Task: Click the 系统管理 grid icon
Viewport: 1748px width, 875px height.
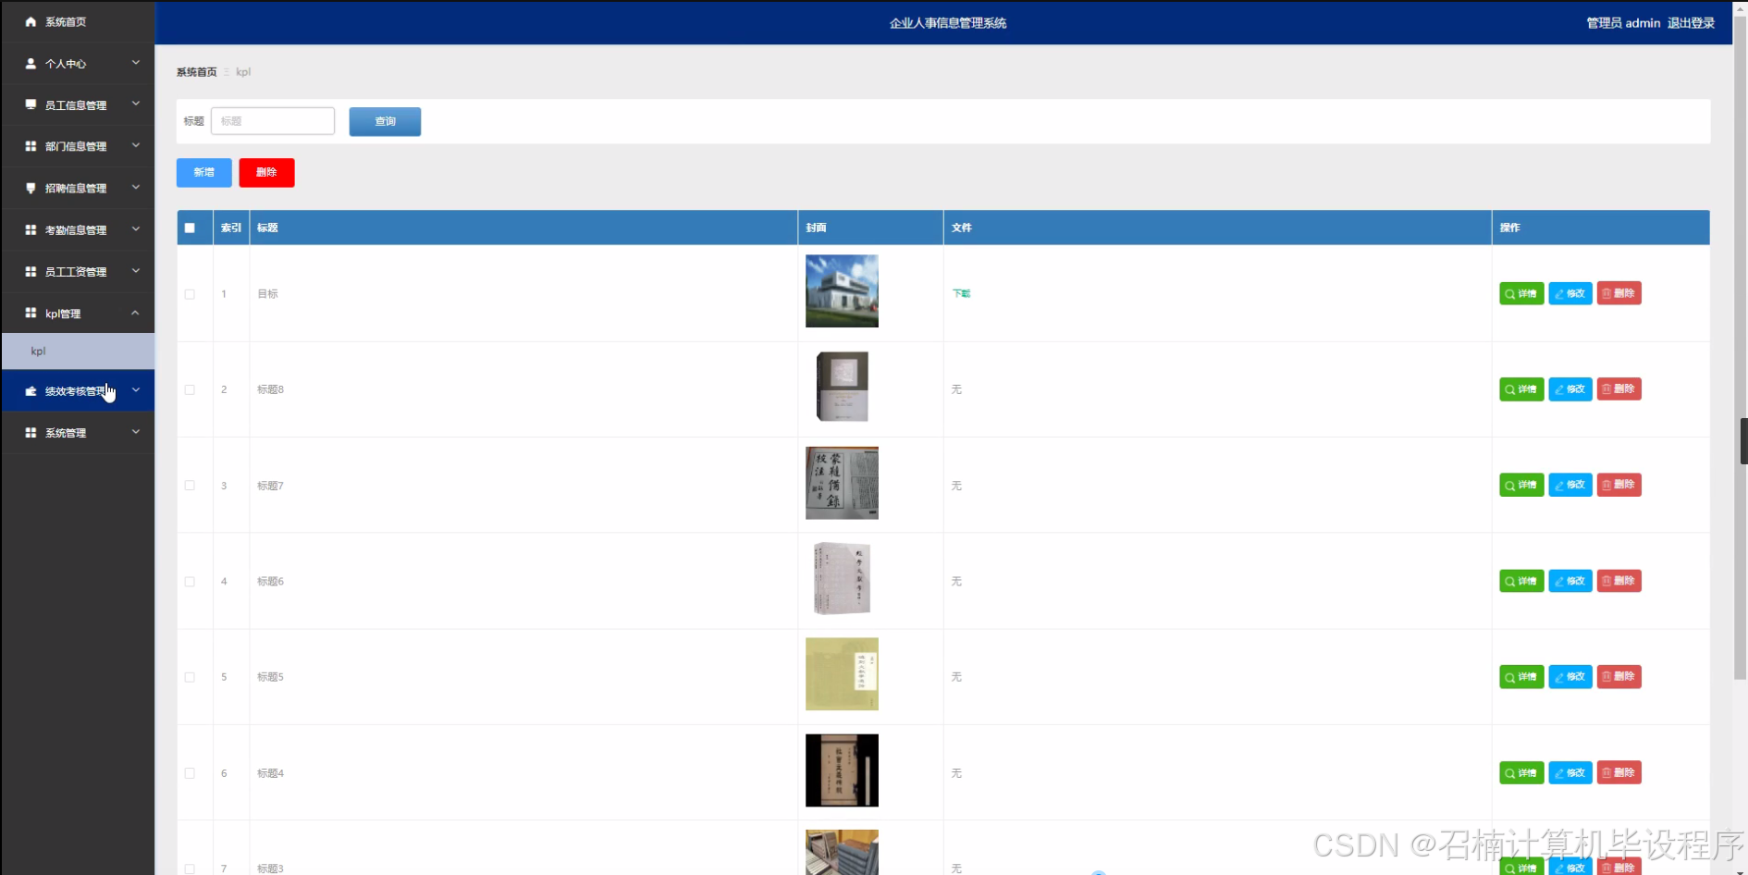Action: (31, 433)
